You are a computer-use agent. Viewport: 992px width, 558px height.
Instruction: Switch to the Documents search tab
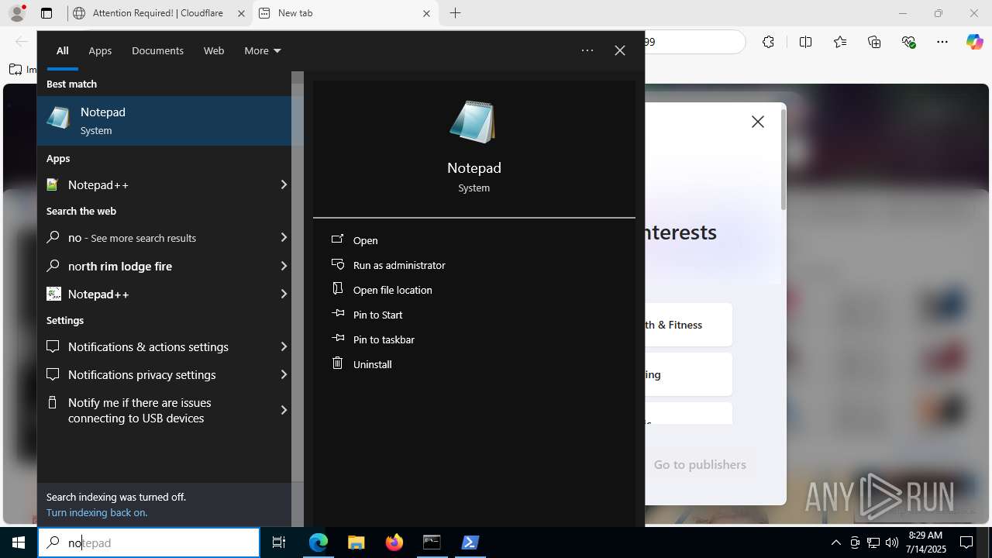coord(157,50)
